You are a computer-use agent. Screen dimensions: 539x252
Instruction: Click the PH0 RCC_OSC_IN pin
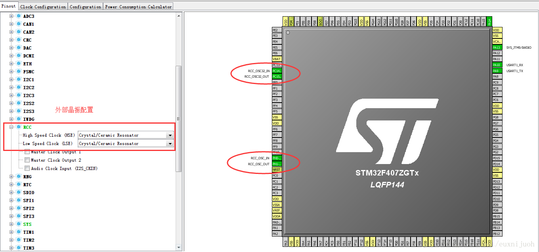(x=277, y=158)
